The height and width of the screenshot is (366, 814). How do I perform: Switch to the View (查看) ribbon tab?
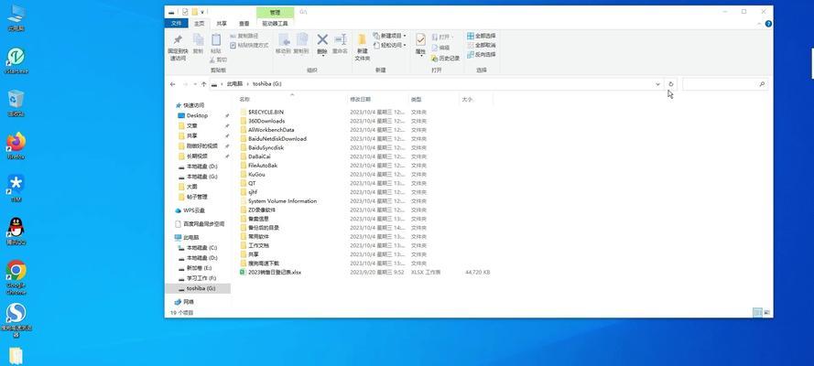244,23
